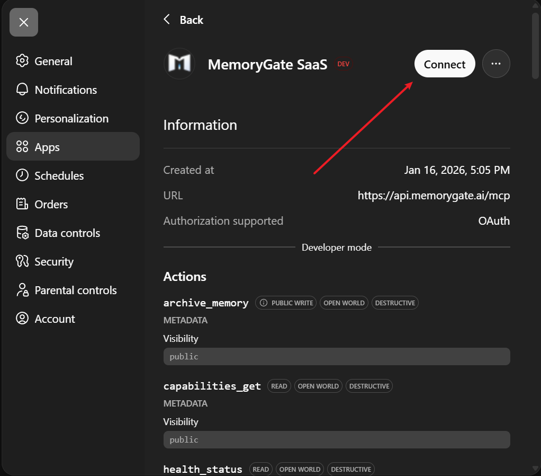Viewport: 541px width, 476px height.
Task: Click the READ badge on capabilities_get
Action: coord(279,386)
